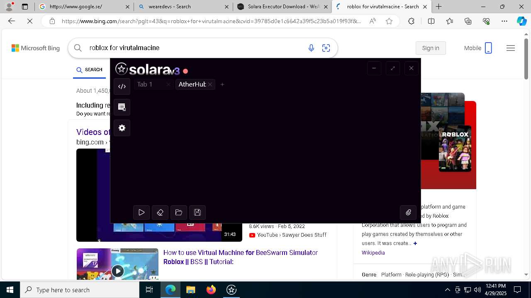Go to Microsoft Bing home logo
The height and width of the screenshot is (298, 531).
point(36,48)
